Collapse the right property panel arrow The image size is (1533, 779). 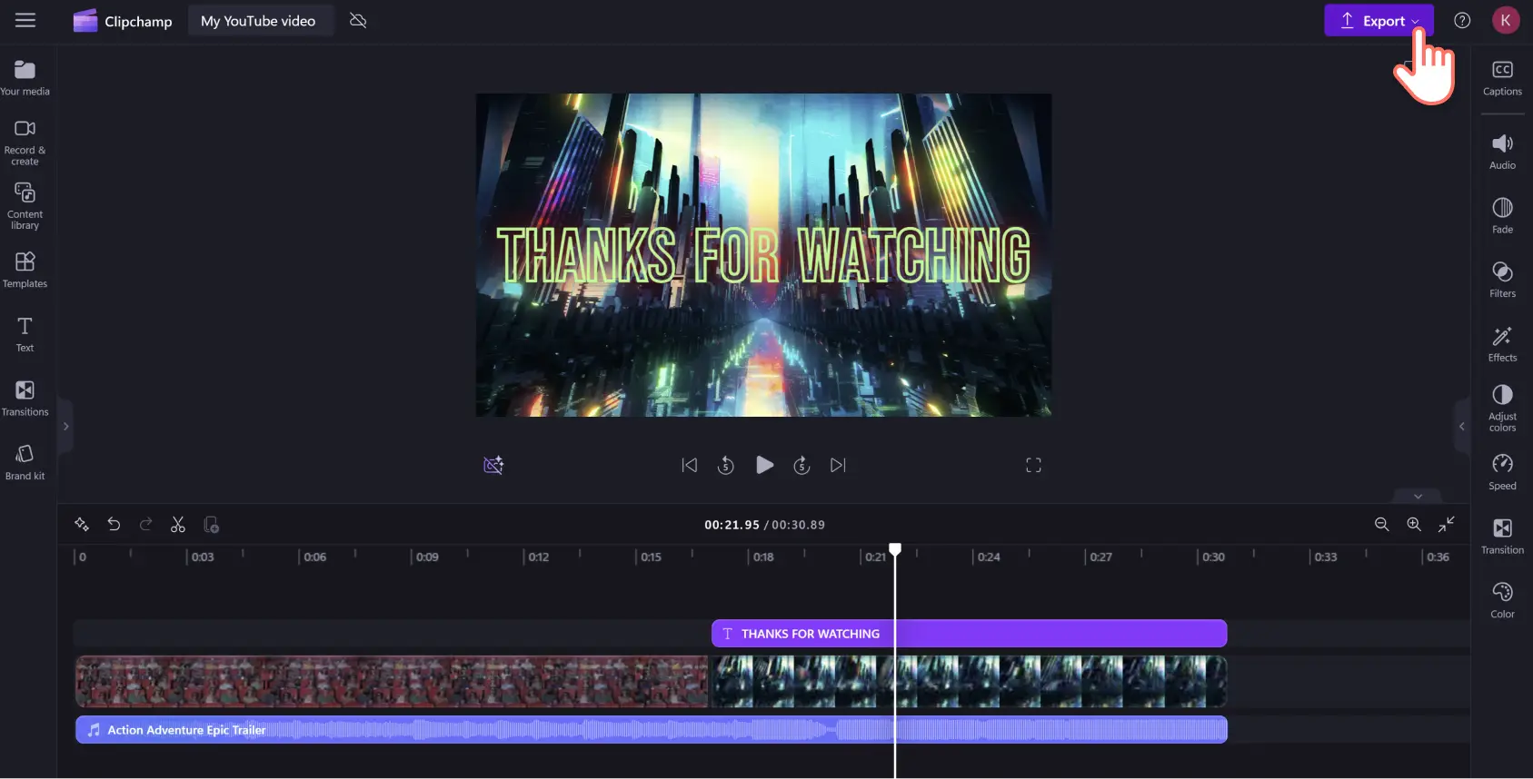(x=1461, y=426)
